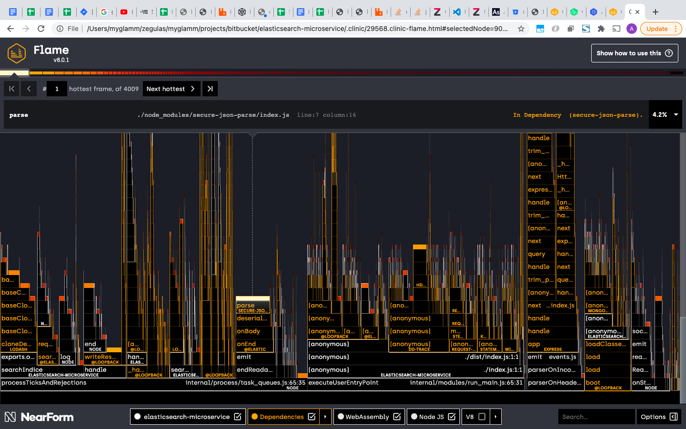Click Show how to use this
This screenshot has height=429, width=686.
coord(635,53)
